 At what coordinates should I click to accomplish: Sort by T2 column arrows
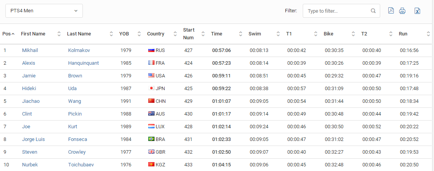coord(391,34)
